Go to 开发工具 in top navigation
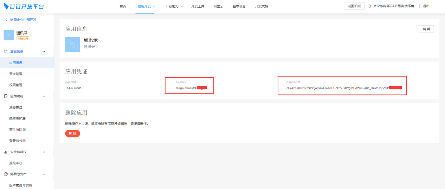This screenshot has width=445, height=189. coord(198,6)
